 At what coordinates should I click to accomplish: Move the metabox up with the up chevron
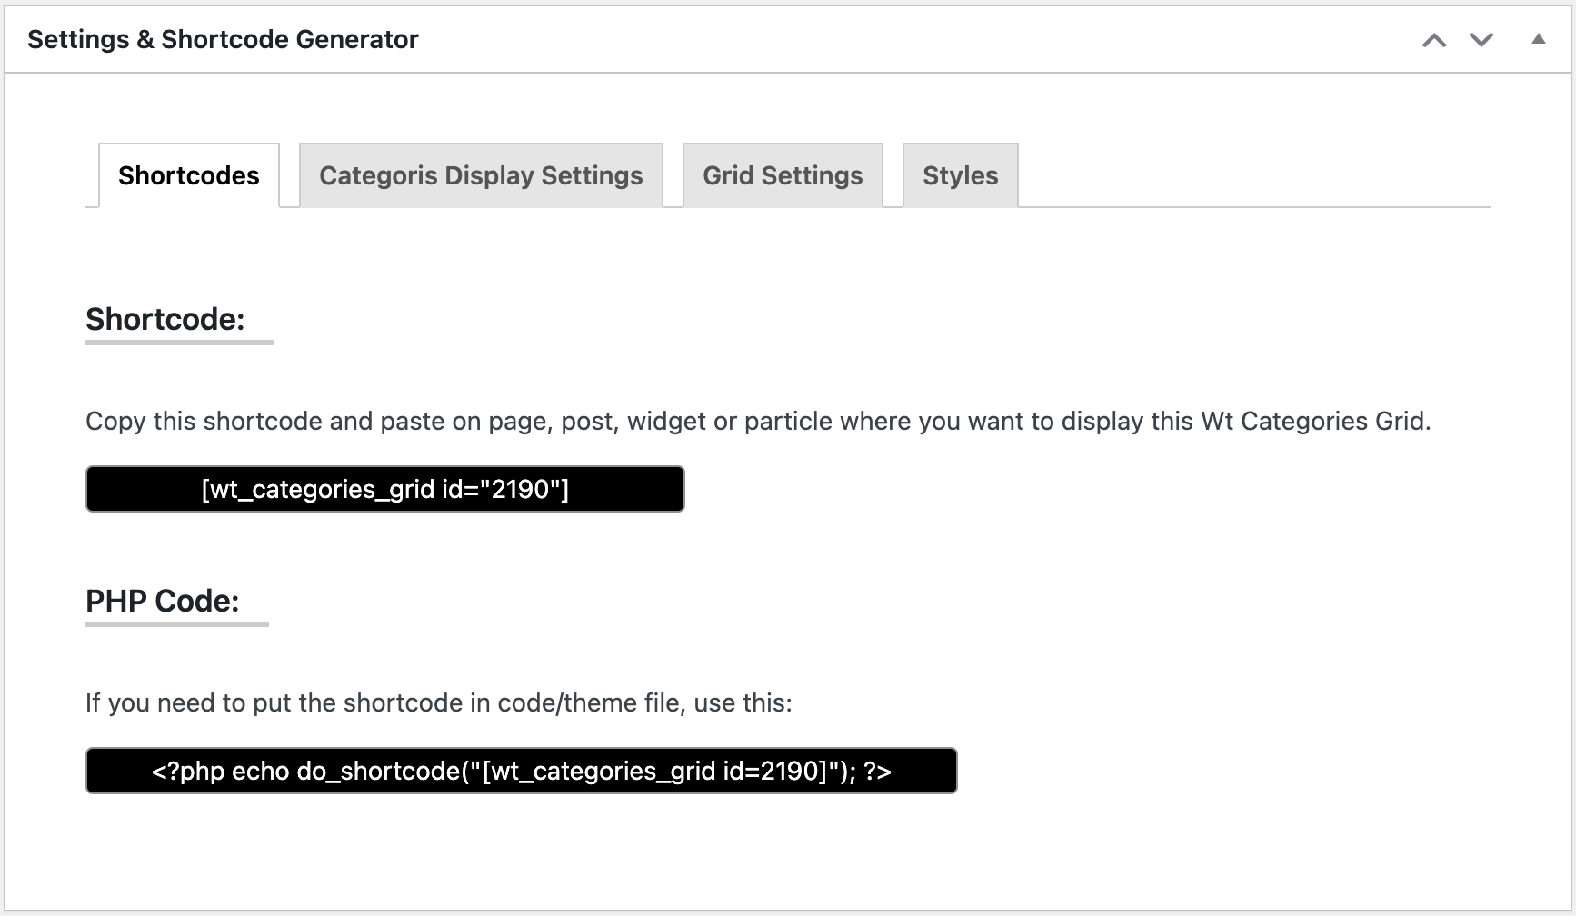coord(1434,40)
